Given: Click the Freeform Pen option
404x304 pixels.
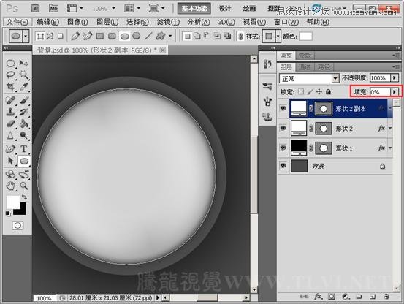Looking at the screenshot, I should coord(88,36).
